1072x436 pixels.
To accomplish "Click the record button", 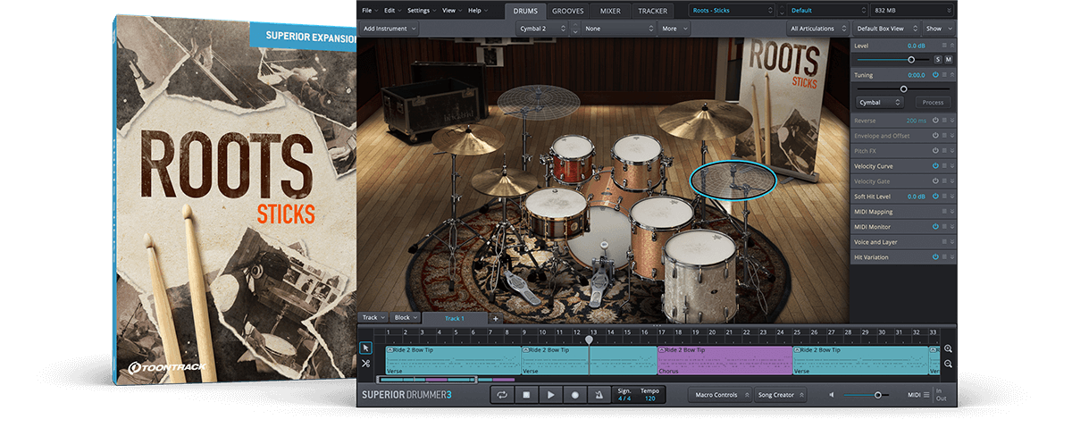I will coord(575,395).
